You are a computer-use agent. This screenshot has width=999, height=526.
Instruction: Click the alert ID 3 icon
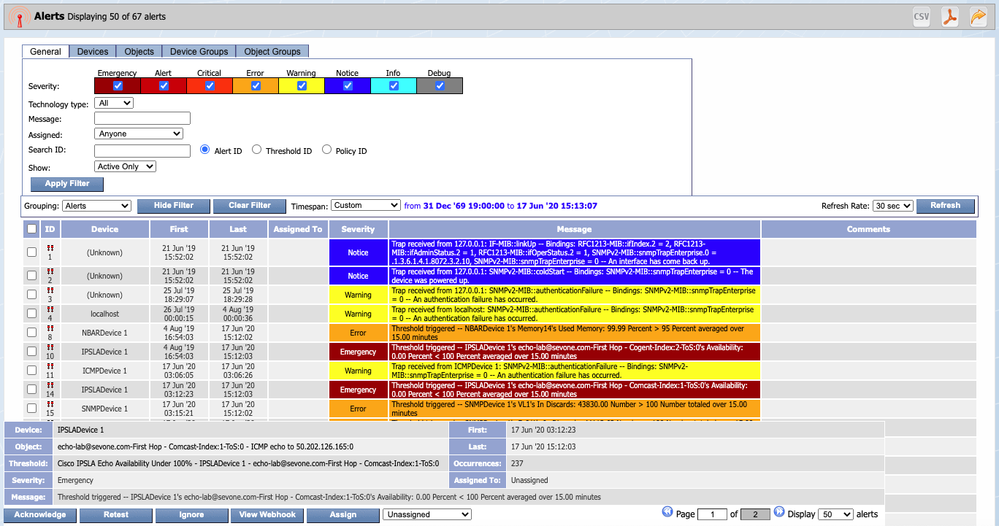(50, 291)
